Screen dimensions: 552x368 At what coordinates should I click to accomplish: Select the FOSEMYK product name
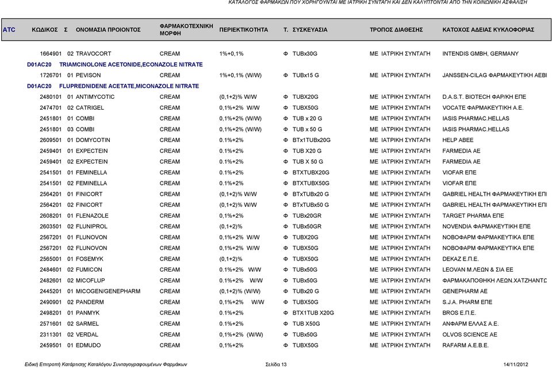tap(90, 259)
